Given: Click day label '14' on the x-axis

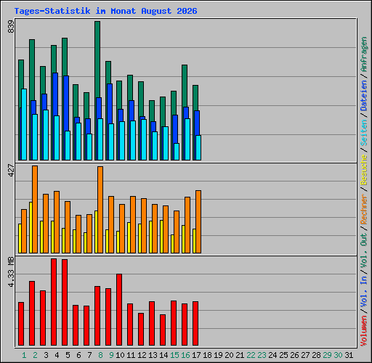Looking at the screenshot, I should [163, 355].
